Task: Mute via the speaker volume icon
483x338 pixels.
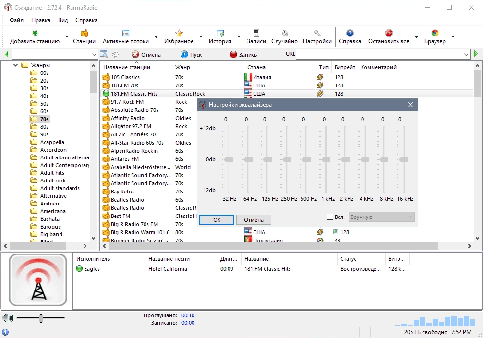Action: coord(7,318)
